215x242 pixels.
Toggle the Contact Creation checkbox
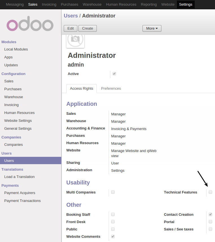pyautogui.click(x=210, y=214)
